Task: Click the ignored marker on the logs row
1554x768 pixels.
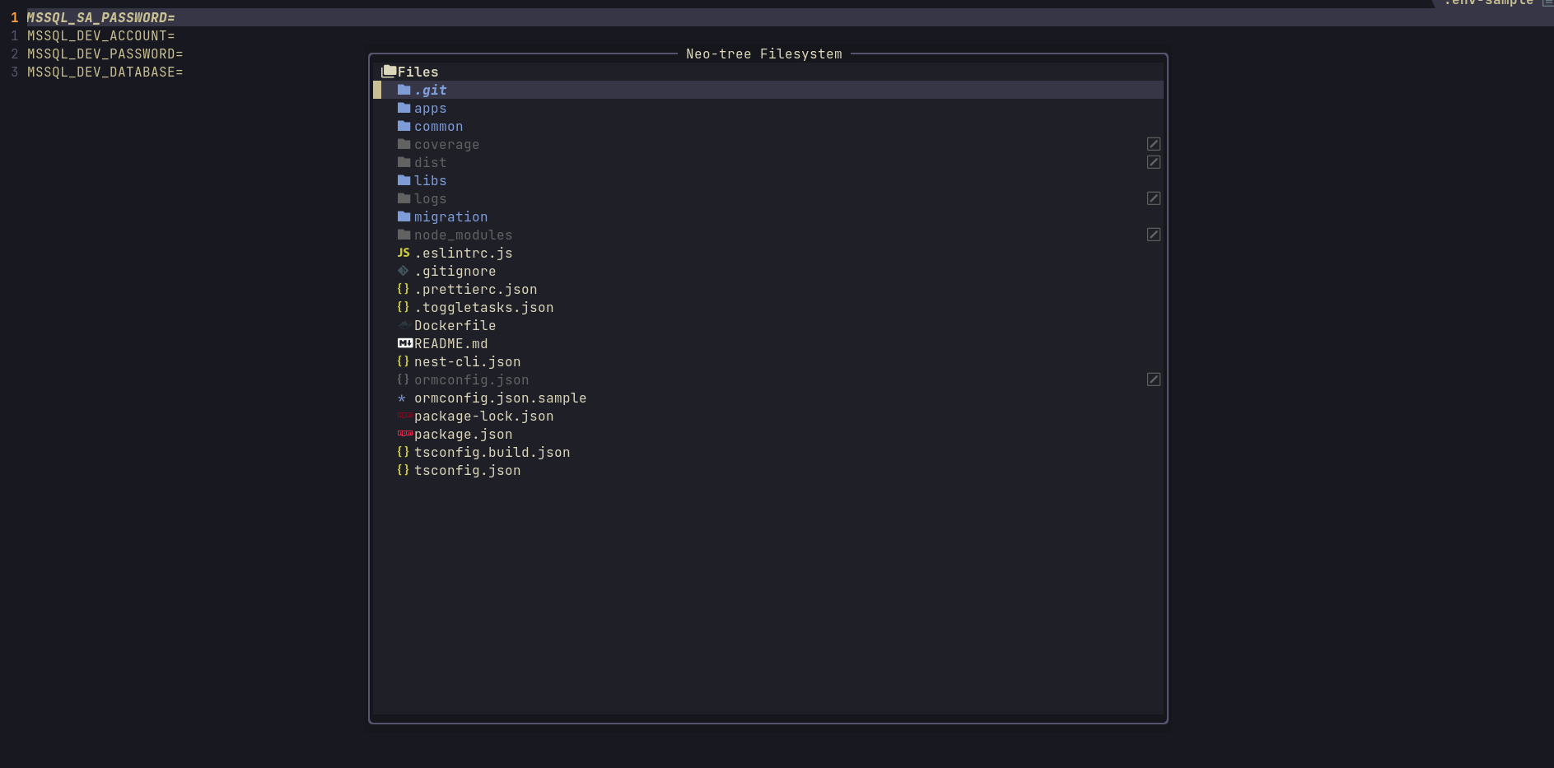Action: 1154,198
